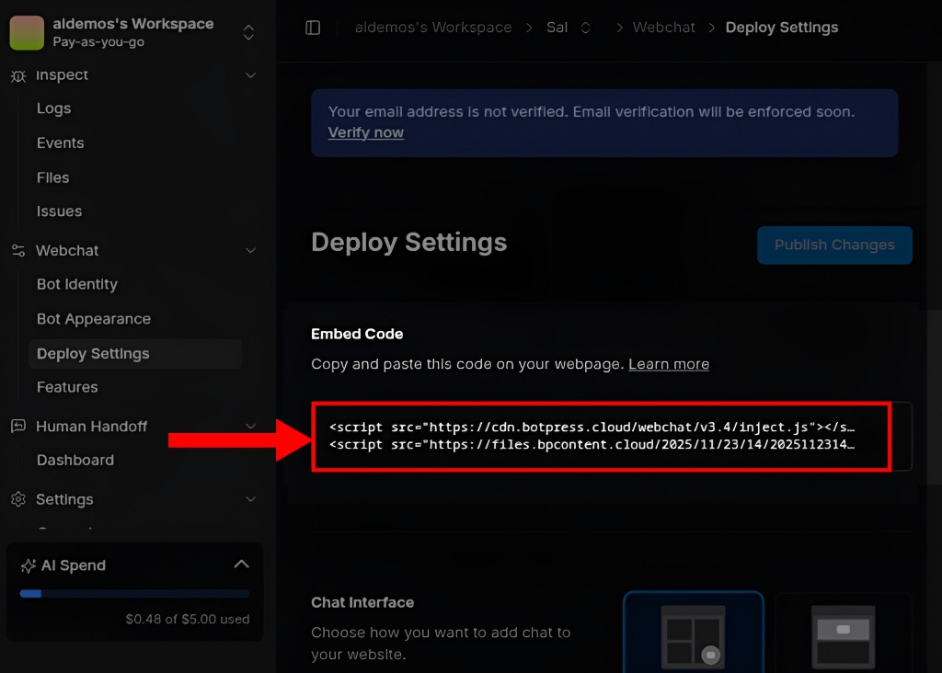
Task: Click the Chat Interface heading
Action: [x=362, y=602]
